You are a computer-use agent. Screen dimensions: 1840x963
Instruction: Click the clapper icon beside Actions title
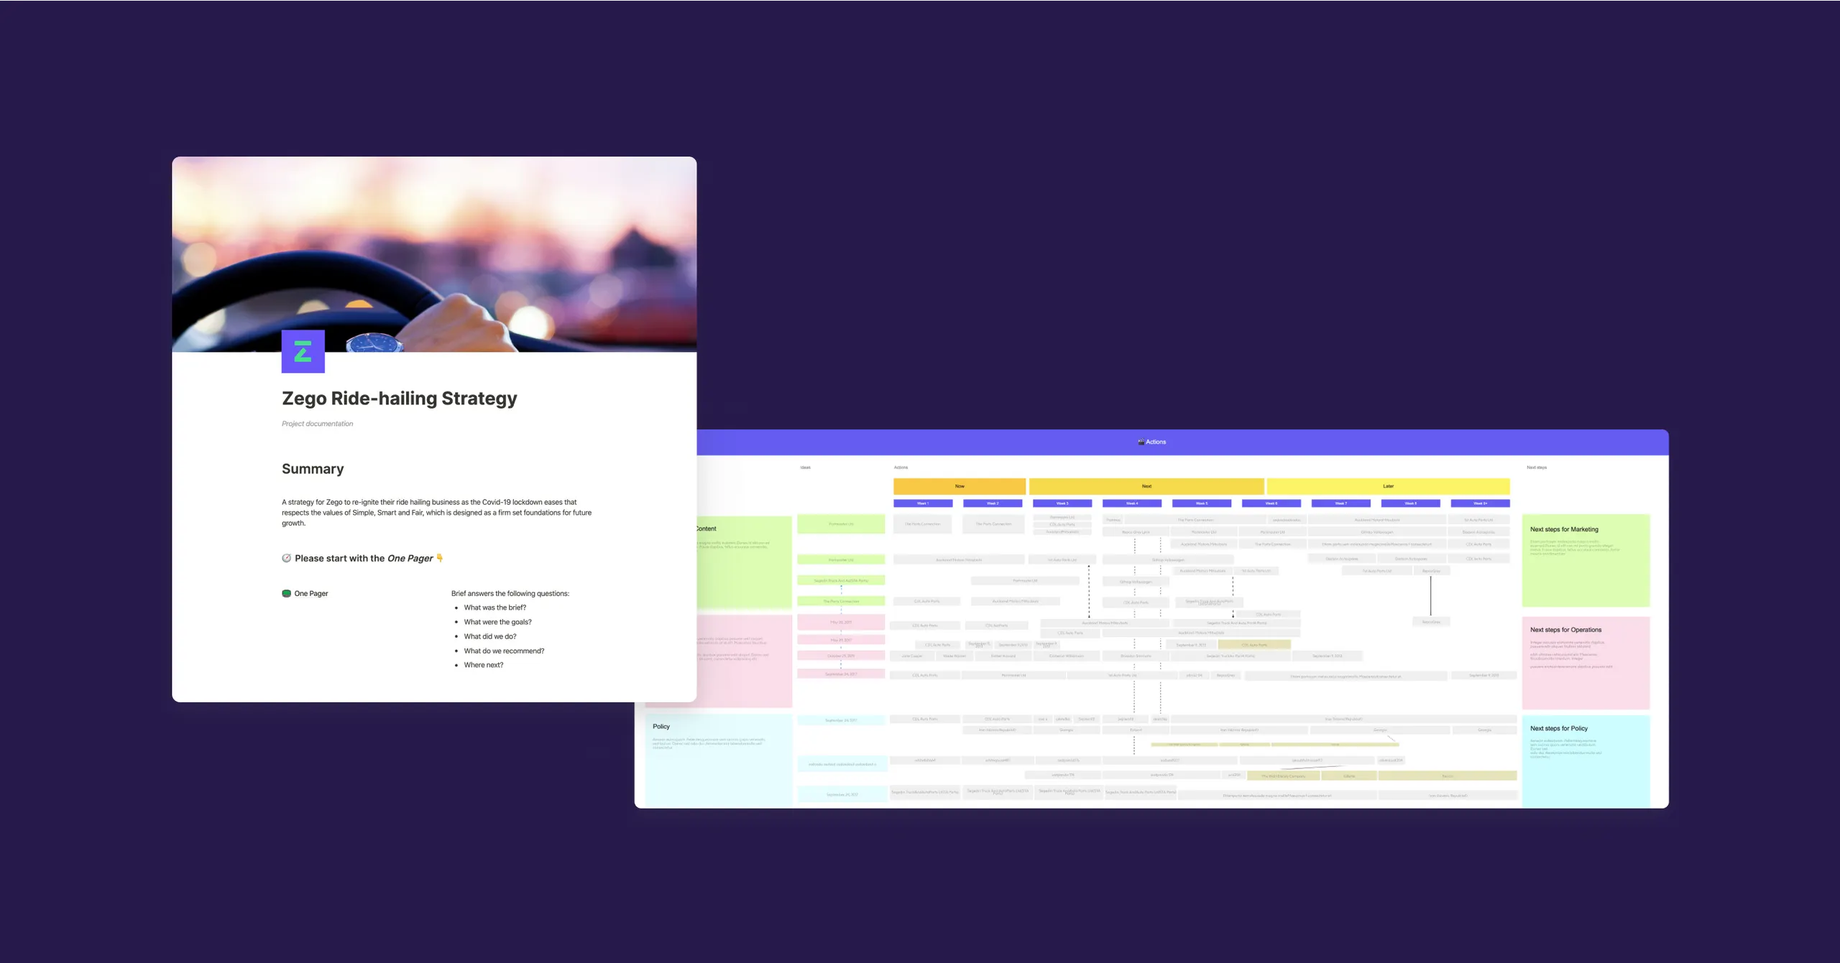(x=1141, y=442)
